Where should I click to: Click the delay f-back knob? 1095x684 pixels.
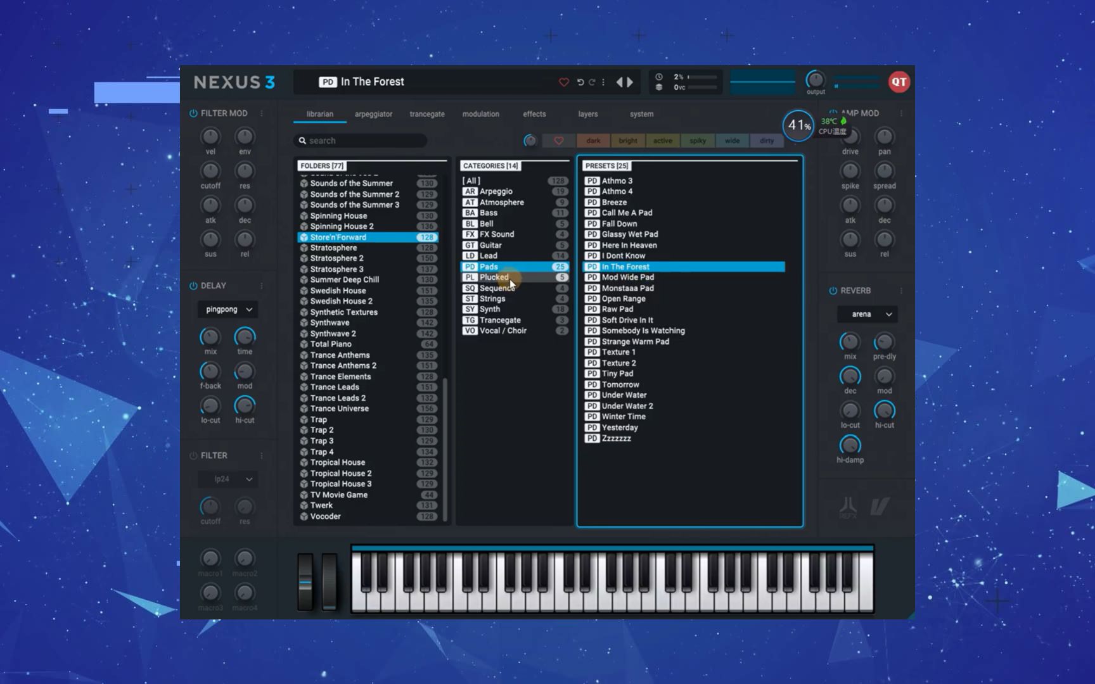coord(210,371)
